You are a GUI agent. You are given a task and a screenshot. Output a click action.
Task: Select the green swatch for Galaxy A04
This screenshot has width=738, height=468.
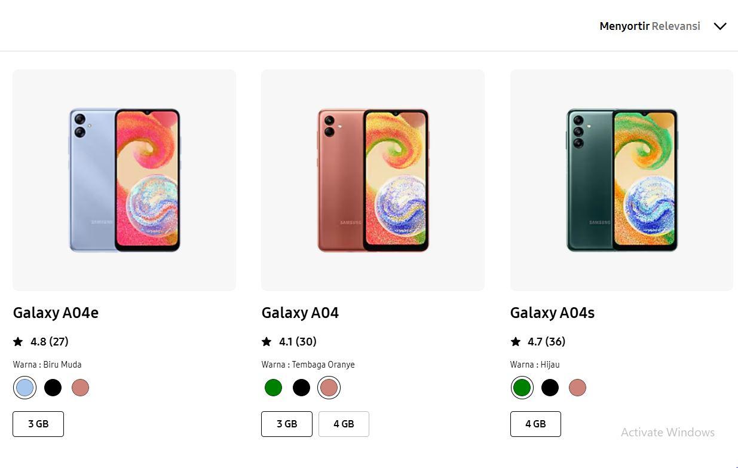pos(273,387)
